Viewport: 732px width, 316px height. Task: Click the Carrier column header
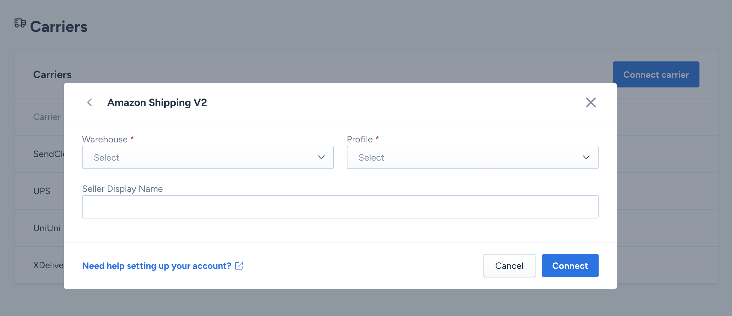click(47, 117)
